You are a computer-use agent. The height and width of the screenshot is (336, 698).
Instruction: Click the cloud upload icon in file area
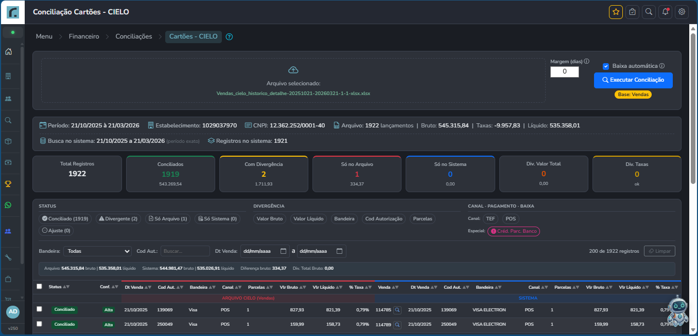[x=293, y=70]
